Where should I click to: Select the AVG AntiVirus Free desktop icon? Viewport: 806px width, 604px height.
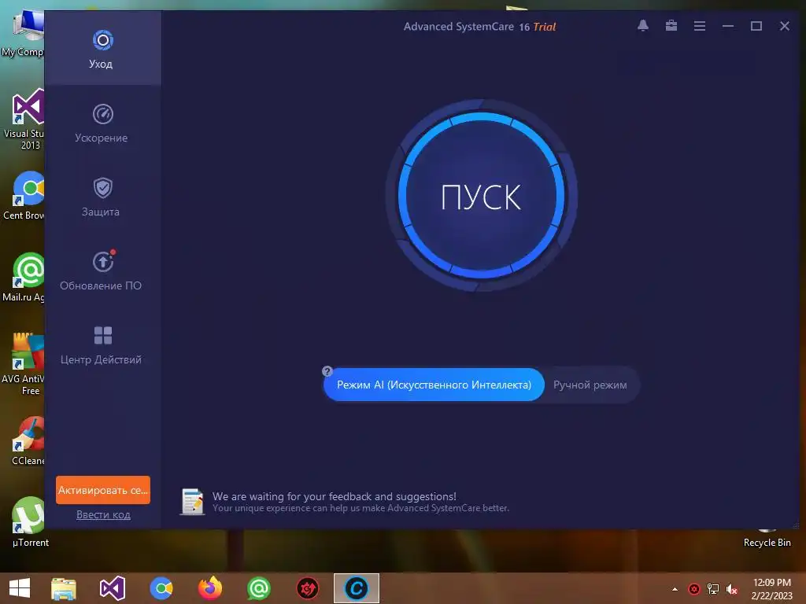tap(23, 363)
